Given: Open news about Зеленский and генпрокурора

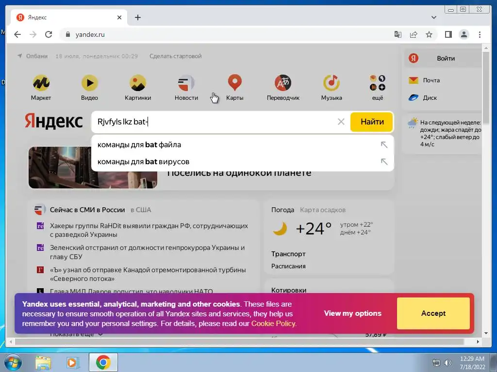Looking at the screenshot, I should click(148, 252).
